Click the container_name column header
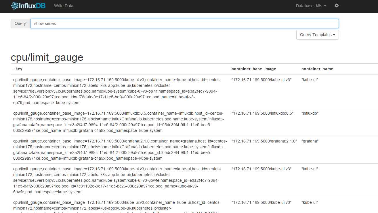 [x=317, y=69]
